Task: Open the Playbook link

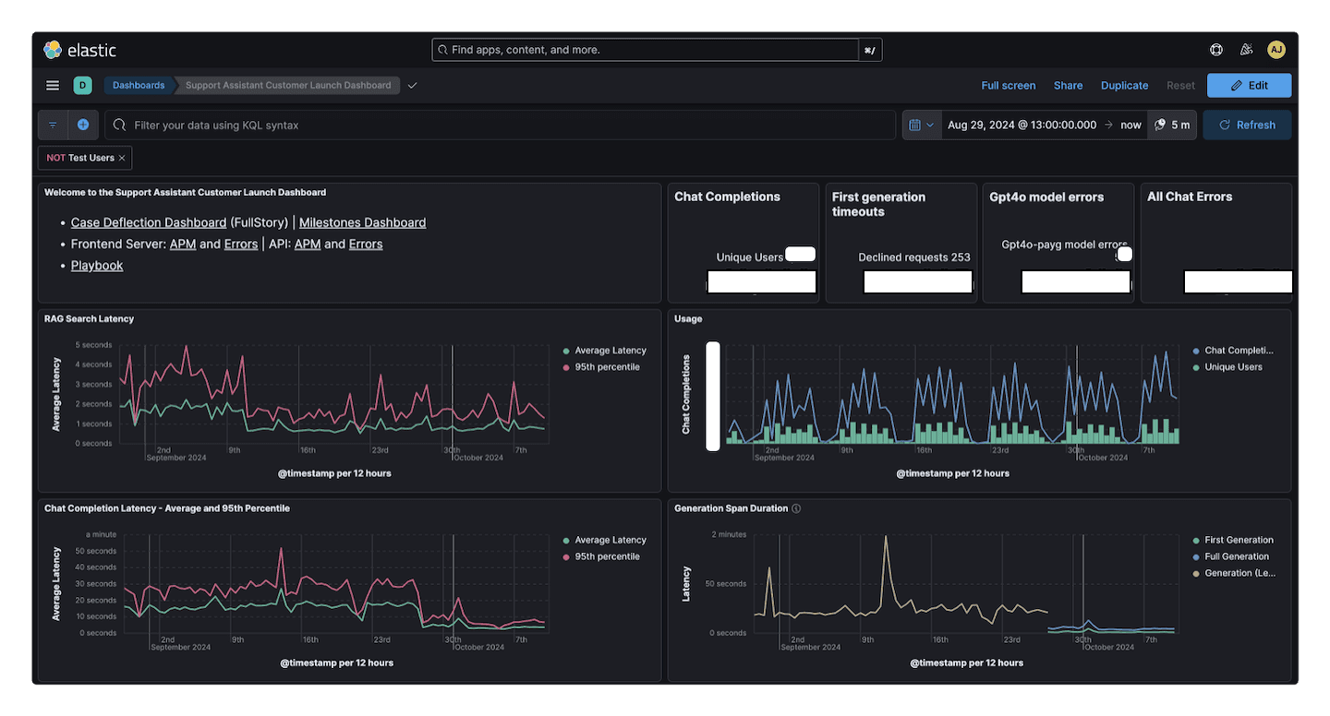Action: click(96, 265)
